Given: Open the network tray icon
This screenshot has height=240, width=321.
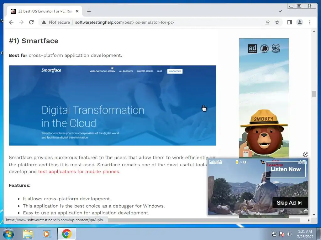Looking at the screenshot, I should pos(274,234).
